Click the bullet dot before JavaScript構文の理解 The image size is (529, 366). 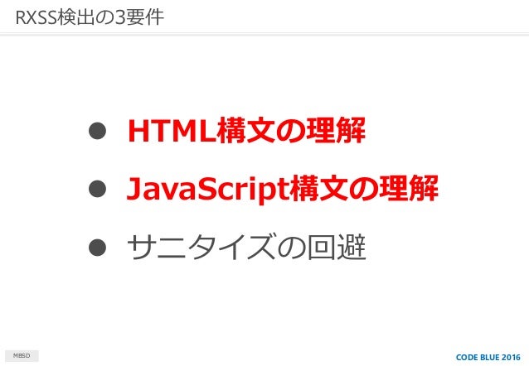pos(97,189)
